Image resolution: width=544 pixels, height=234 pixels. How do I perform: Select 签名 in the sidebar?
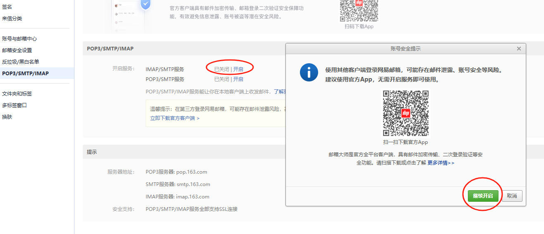coord(7,7)
